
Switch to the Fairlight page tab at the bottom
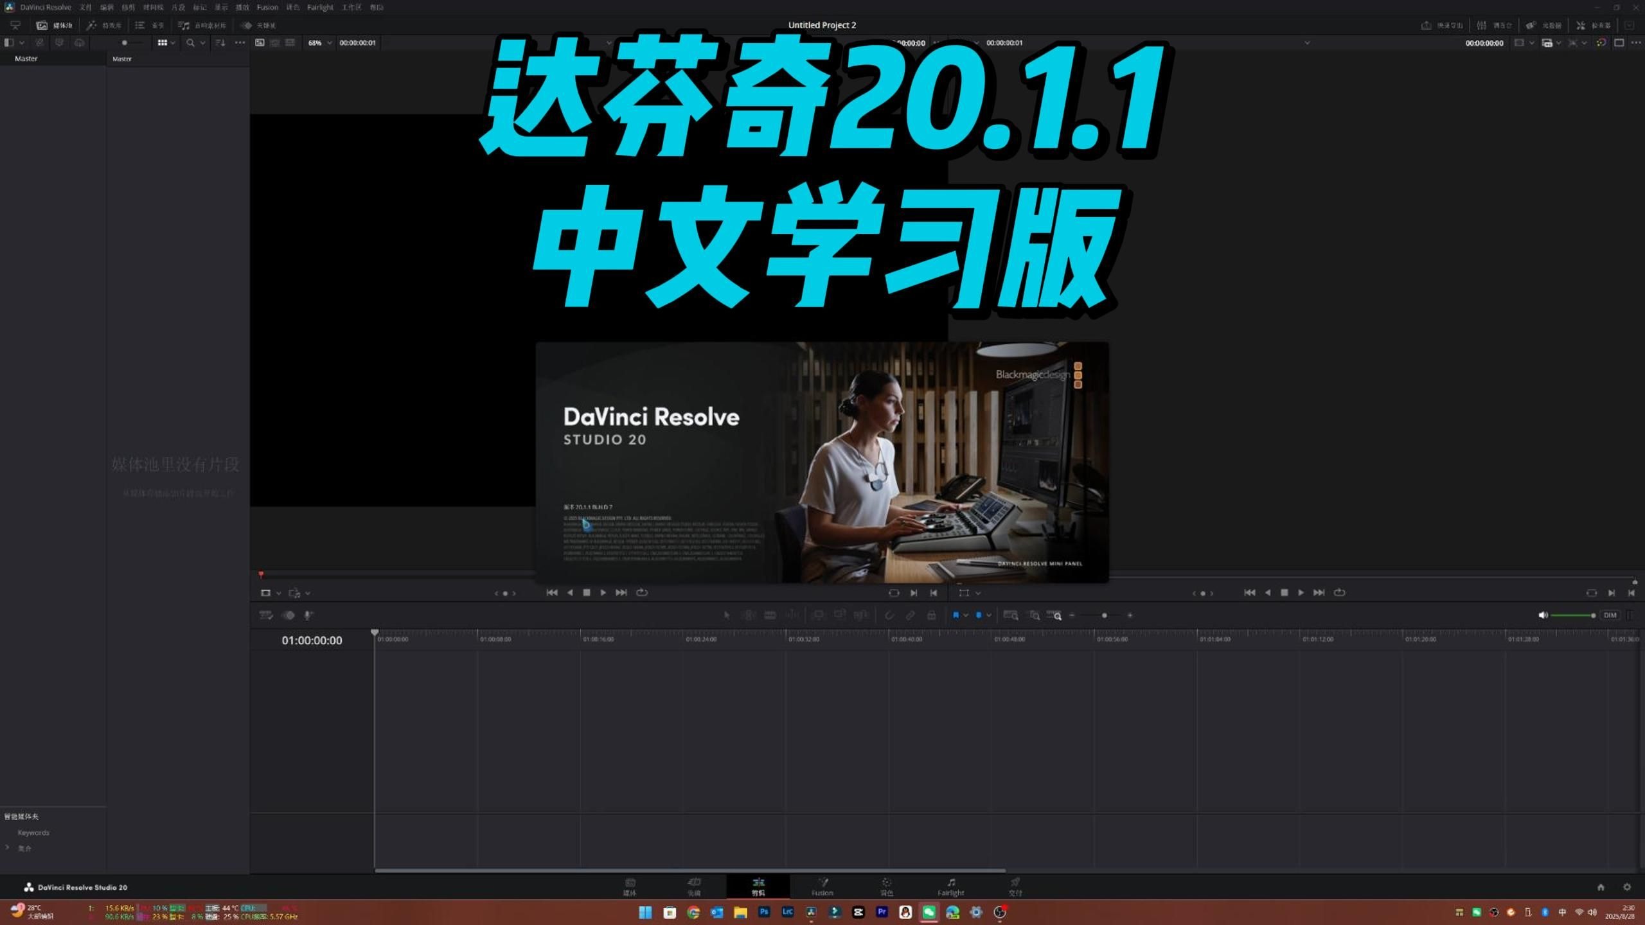click(x=951, y=887)
